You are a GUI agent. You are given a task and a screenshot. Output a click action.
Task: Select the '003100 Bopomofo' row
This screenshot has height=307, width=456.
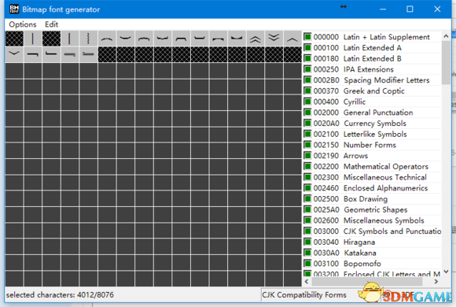372,264
